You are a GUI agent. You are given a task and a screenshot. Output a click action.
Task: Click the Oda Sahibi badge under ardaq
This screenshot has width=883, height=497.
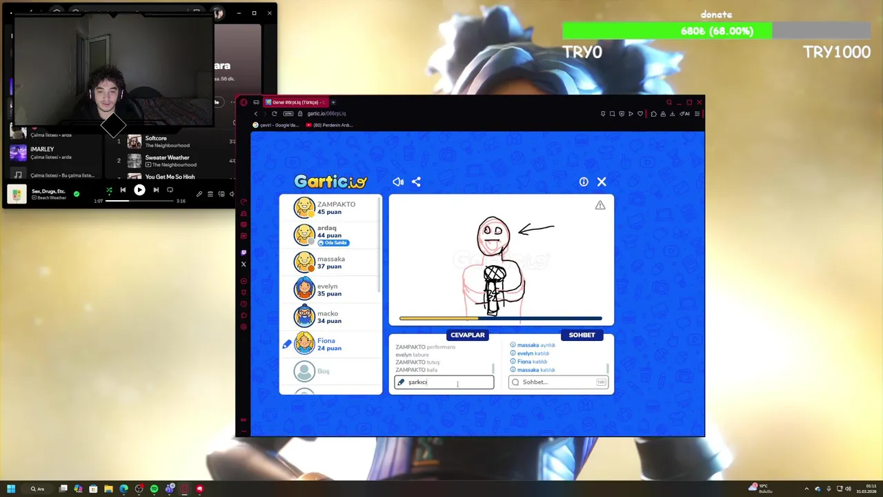click(x=333, y=243)
